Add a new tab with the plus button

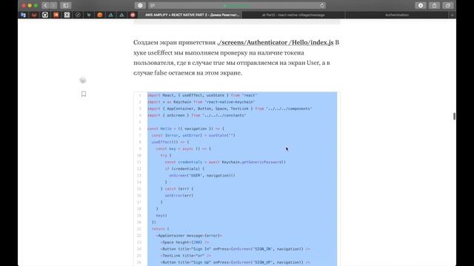point(453,15)
